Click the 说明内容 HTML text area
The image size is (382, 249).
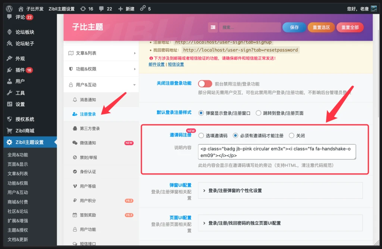pyautogui.click(x=277, y=152)
